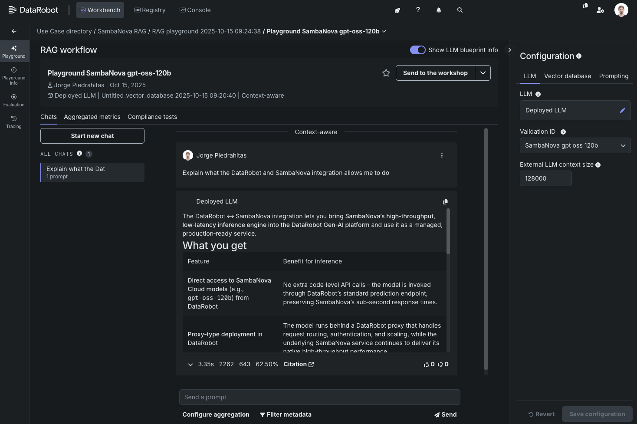Open the help question mark icon
This screenshot has width=637, height=424.
(418, 10)
